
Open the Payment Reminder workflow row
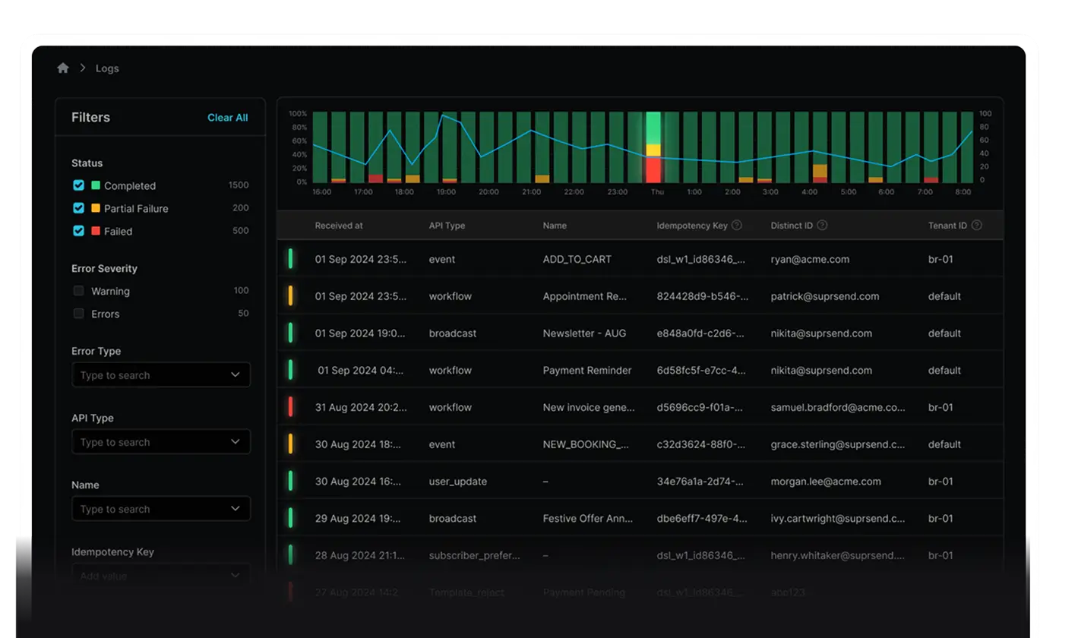(x=640, y=371)
